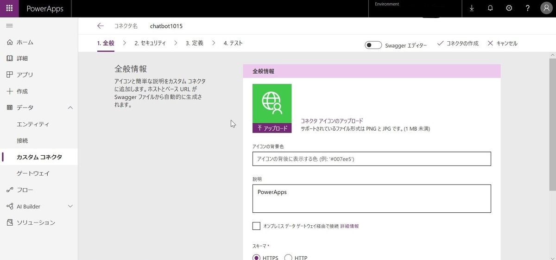The image size is (556, 260).
Task: Click the 説明 text area containing PowerApps
Action: tap(372, 198)
